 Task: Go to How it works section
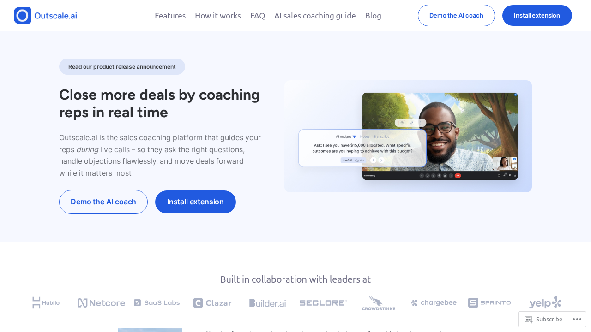point(218,16)
